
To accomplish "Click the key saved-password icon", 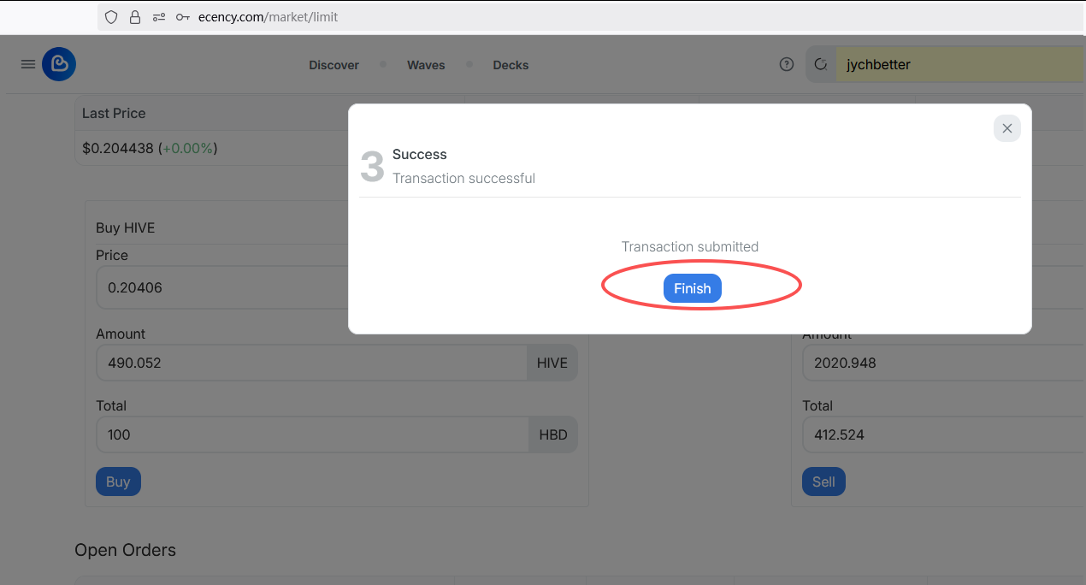I will [x=182, y=16].
